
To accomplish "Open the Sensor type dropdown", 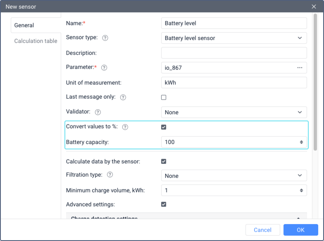I will (233, 38).
